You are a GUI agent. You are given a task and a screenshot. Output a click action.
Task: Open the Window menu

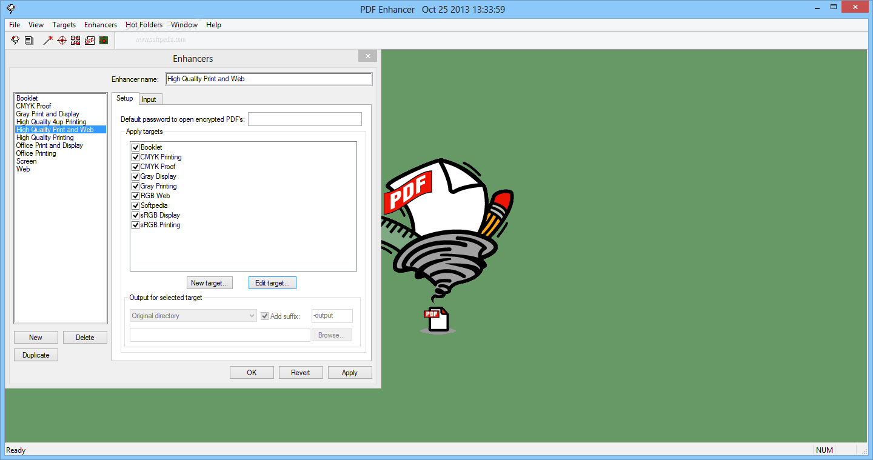(184, 25)
